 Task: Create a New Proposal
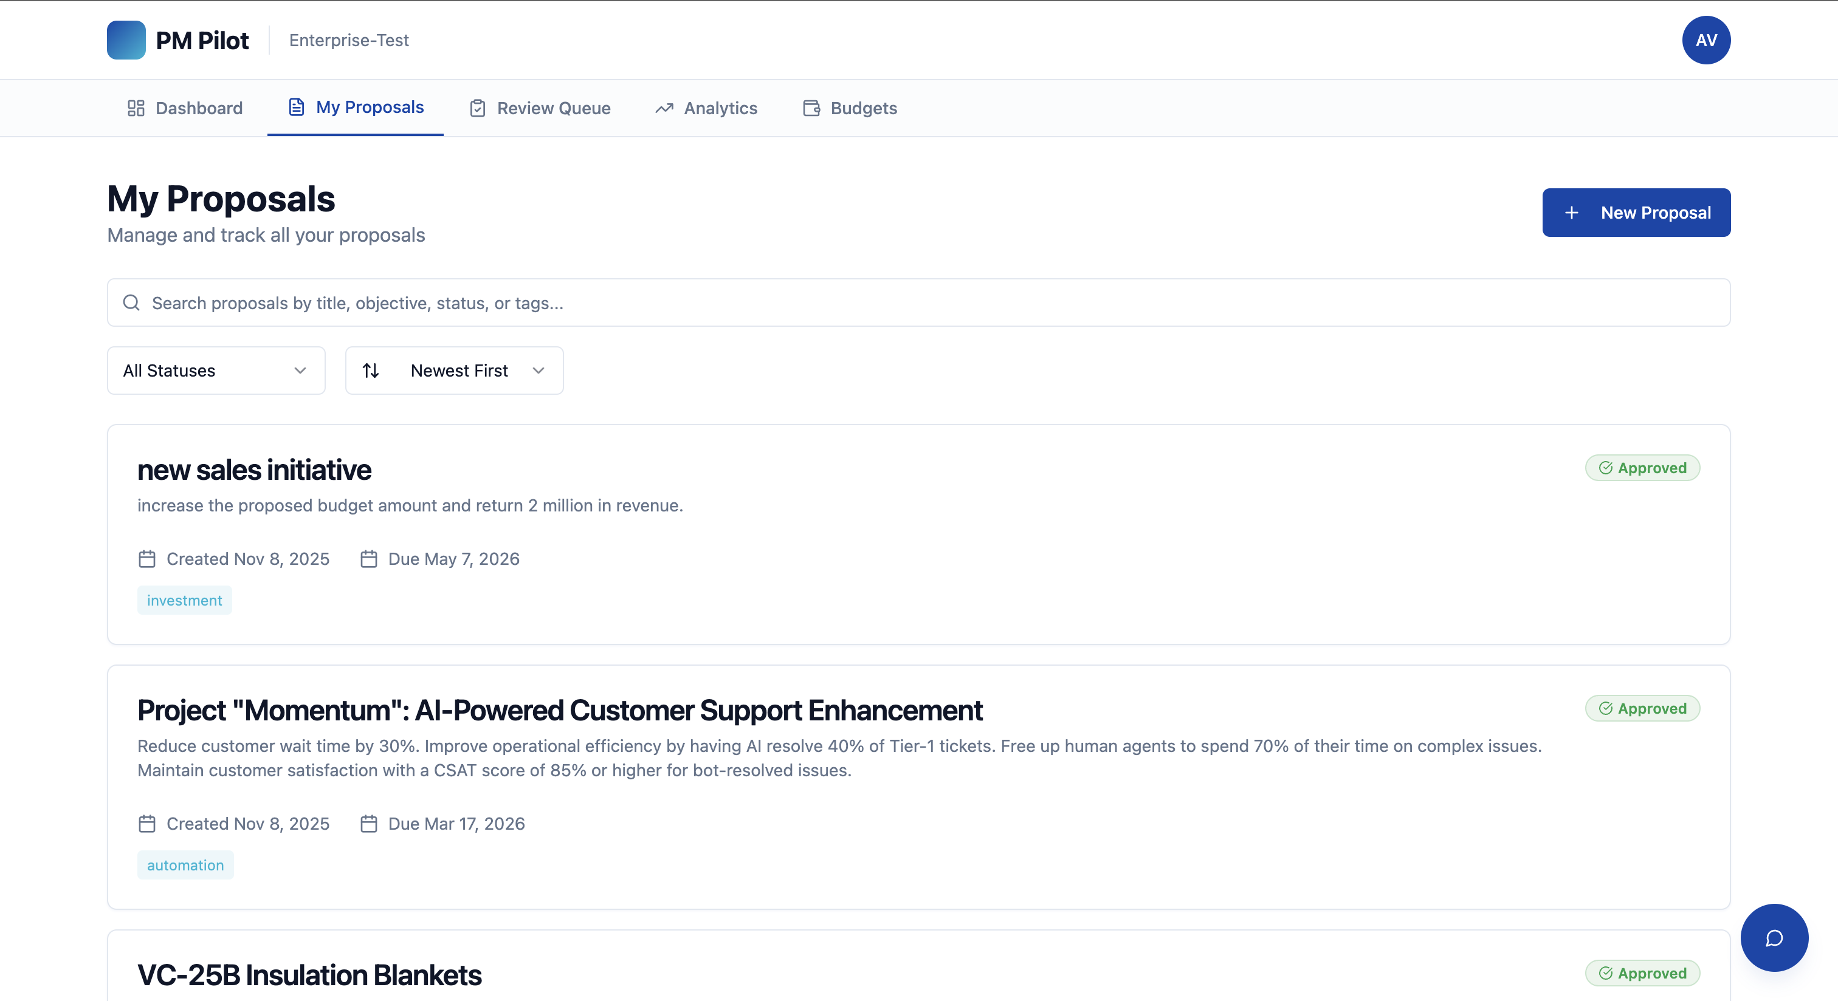click(1636, 213)
